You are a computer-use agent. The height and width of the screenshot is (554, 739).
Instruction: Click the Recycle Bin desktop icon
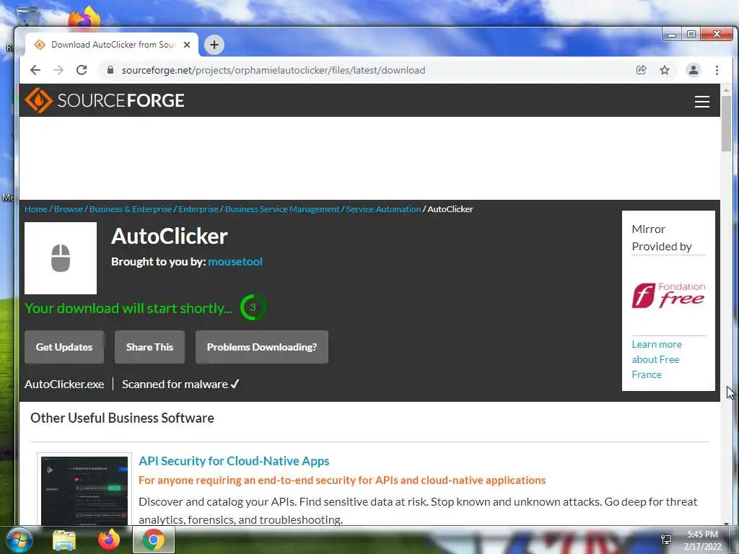point(28,15)
